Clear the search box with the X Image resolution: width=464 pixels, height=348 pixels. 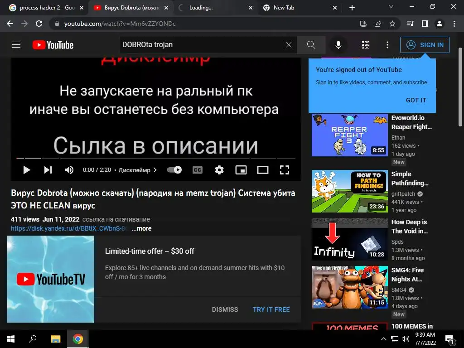pyautogui.click(x=289, y=45)
